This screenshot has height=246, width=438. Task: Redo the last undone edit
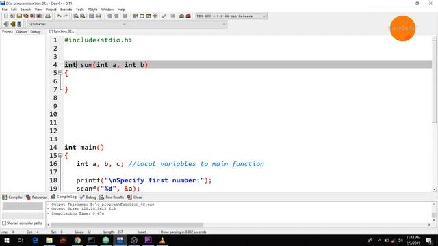[66, 16]
